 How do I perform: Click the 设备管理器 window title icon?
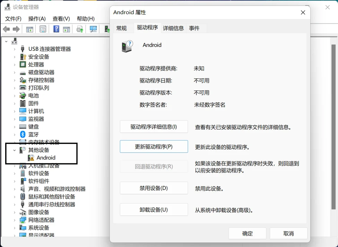7,7
